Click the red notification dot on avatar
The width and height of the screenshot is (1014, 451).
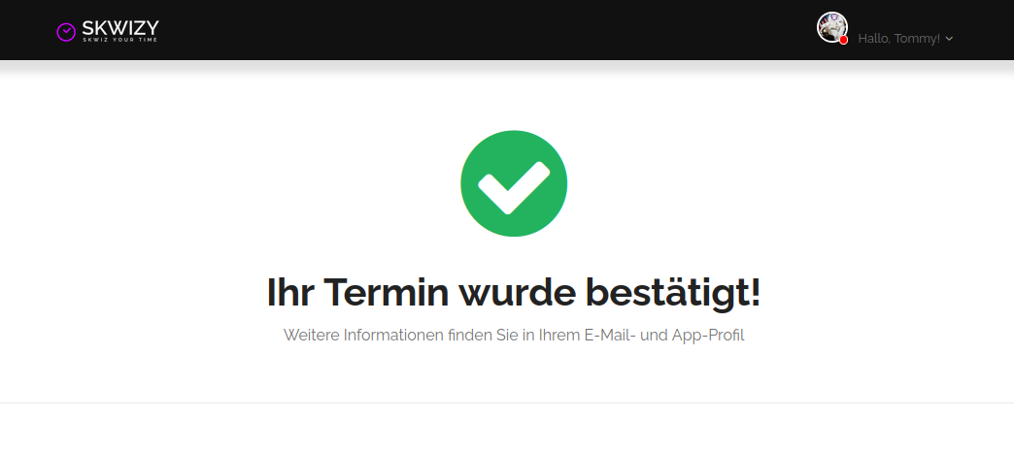(x=843, y=40)
